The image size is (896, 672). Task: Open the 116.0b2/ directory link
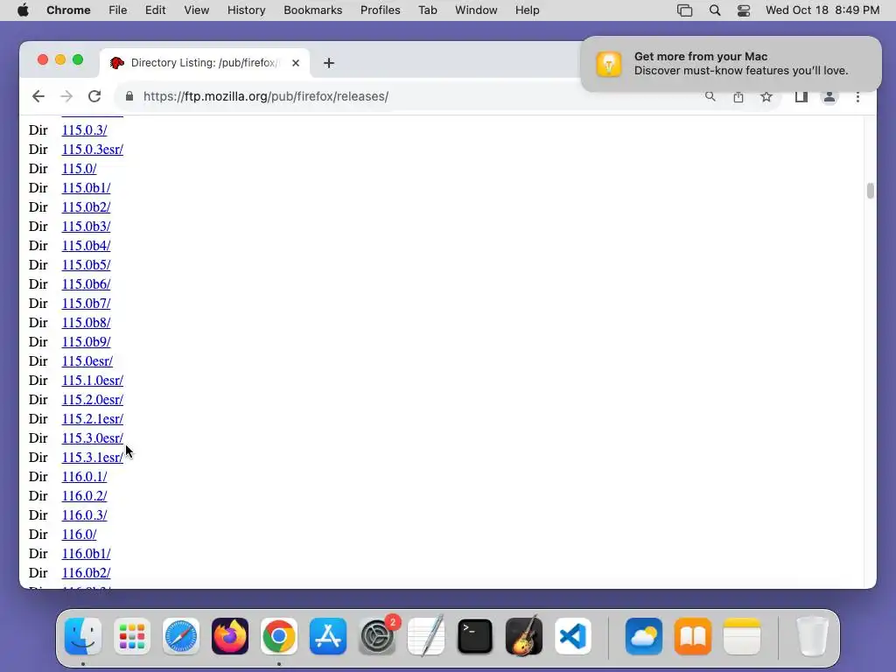tap(87, 573)
